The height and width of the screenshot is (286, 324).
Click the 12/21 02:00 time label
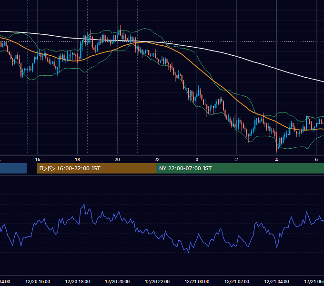click(237, 281)
